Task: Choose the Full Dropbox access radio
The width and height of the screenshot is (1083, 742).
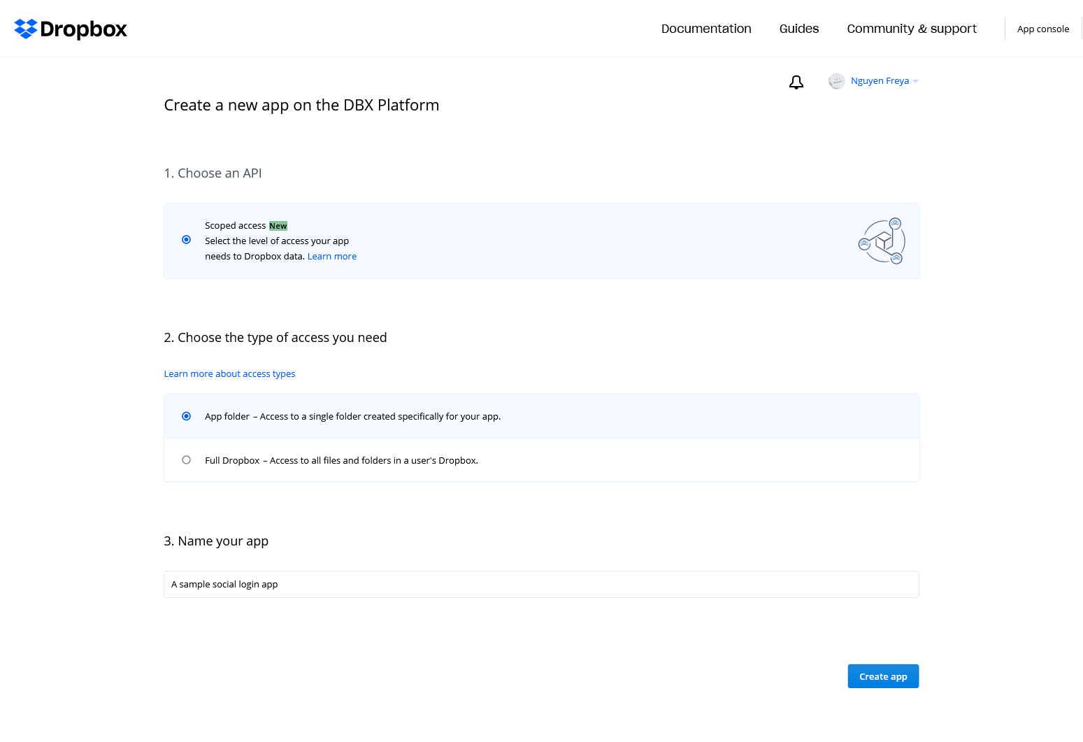Action: coord(187,460)
